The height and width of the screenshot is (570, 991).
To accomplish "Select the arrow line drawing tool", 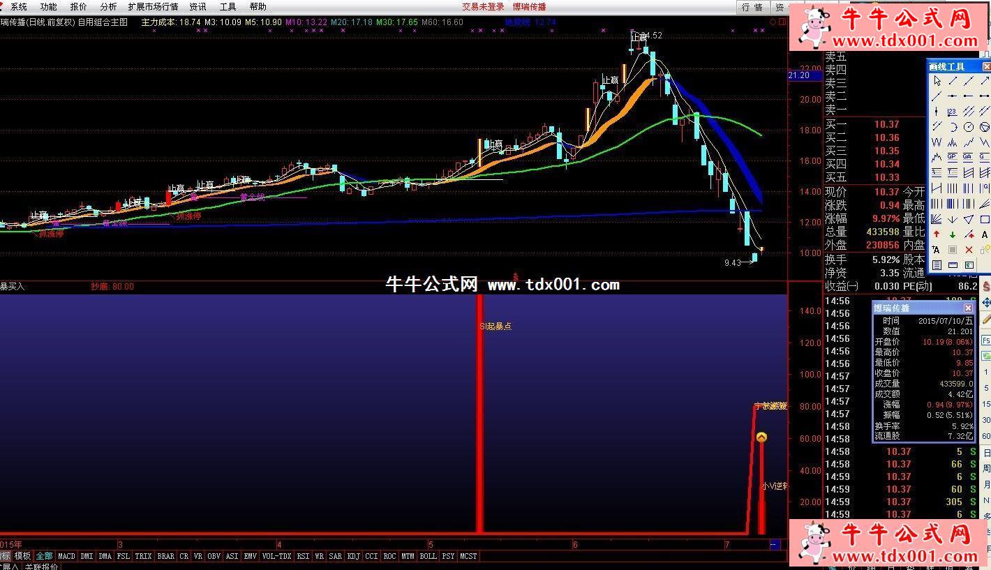I will [985, 81].
